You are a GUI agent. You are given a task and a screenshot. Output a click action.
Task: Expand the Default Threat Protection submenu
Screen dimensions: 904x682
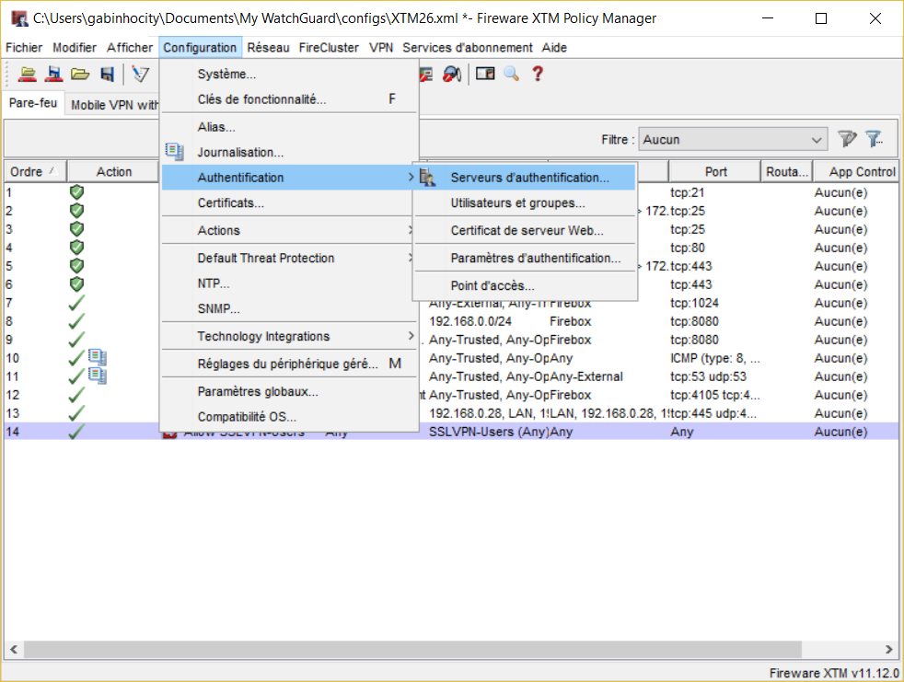point(288,259)
